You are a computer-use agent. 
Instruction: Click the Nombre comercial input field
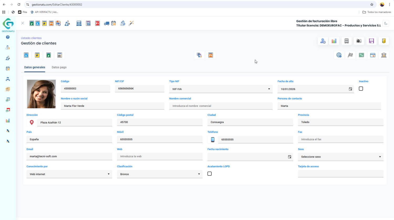tap(221, 106)
